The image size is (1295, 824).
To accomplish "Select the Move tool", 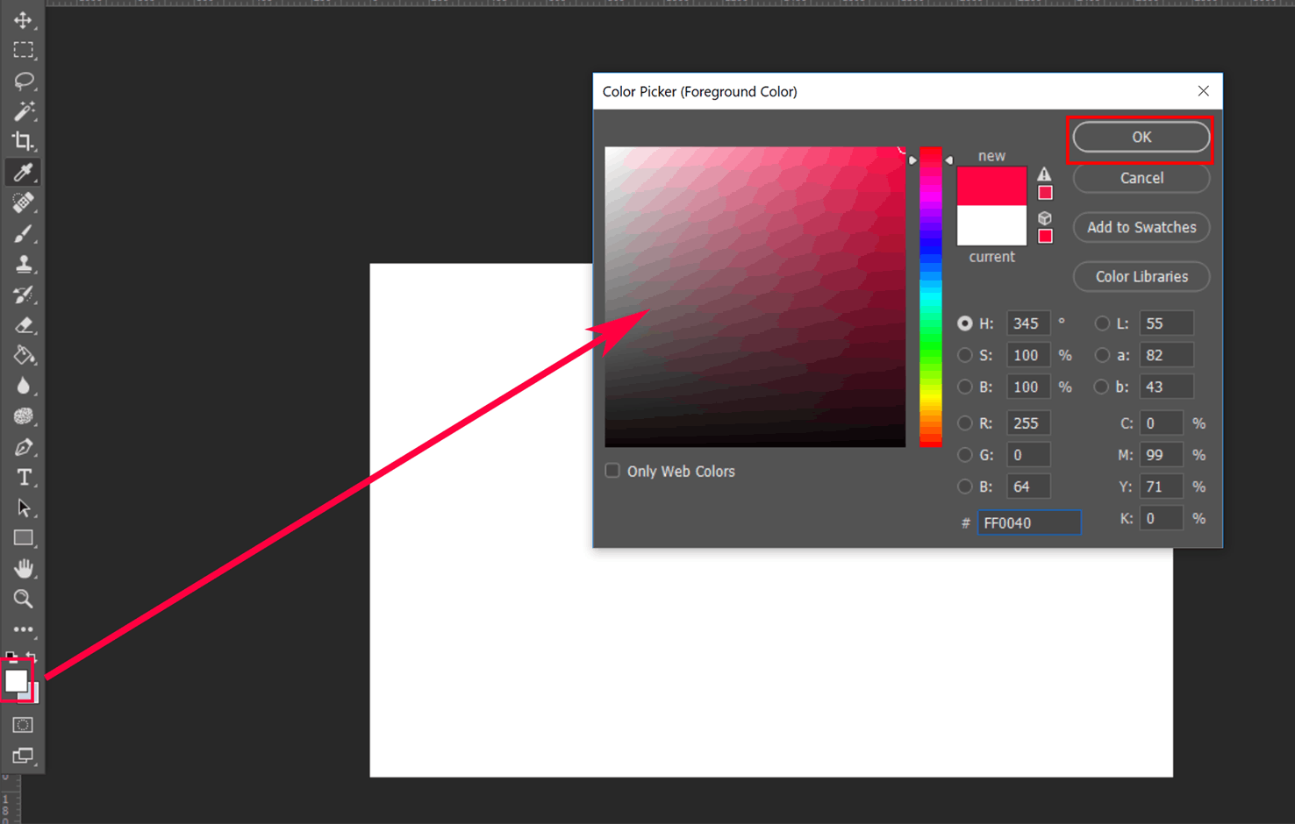I will tap(23, 19).
